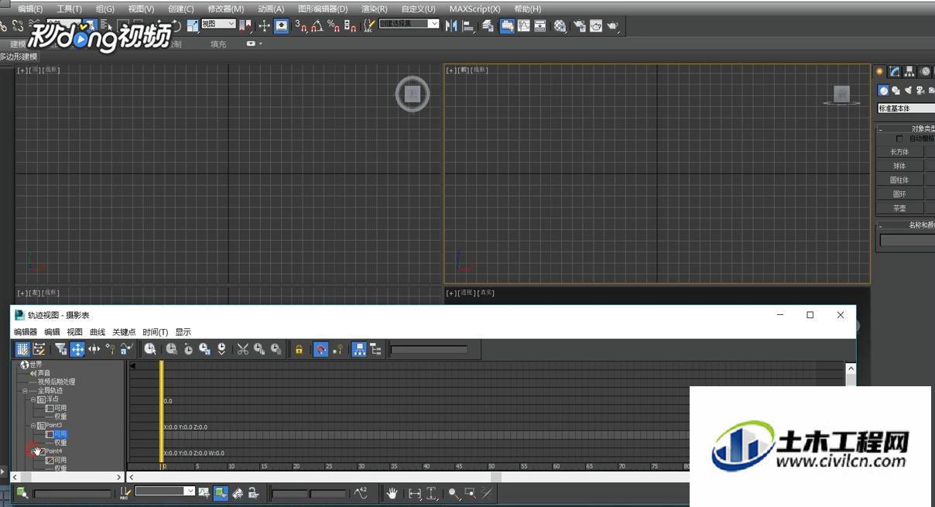The image size is (935, 507).
Task: Click the 茶壶 button
Action: pos(900,208)
